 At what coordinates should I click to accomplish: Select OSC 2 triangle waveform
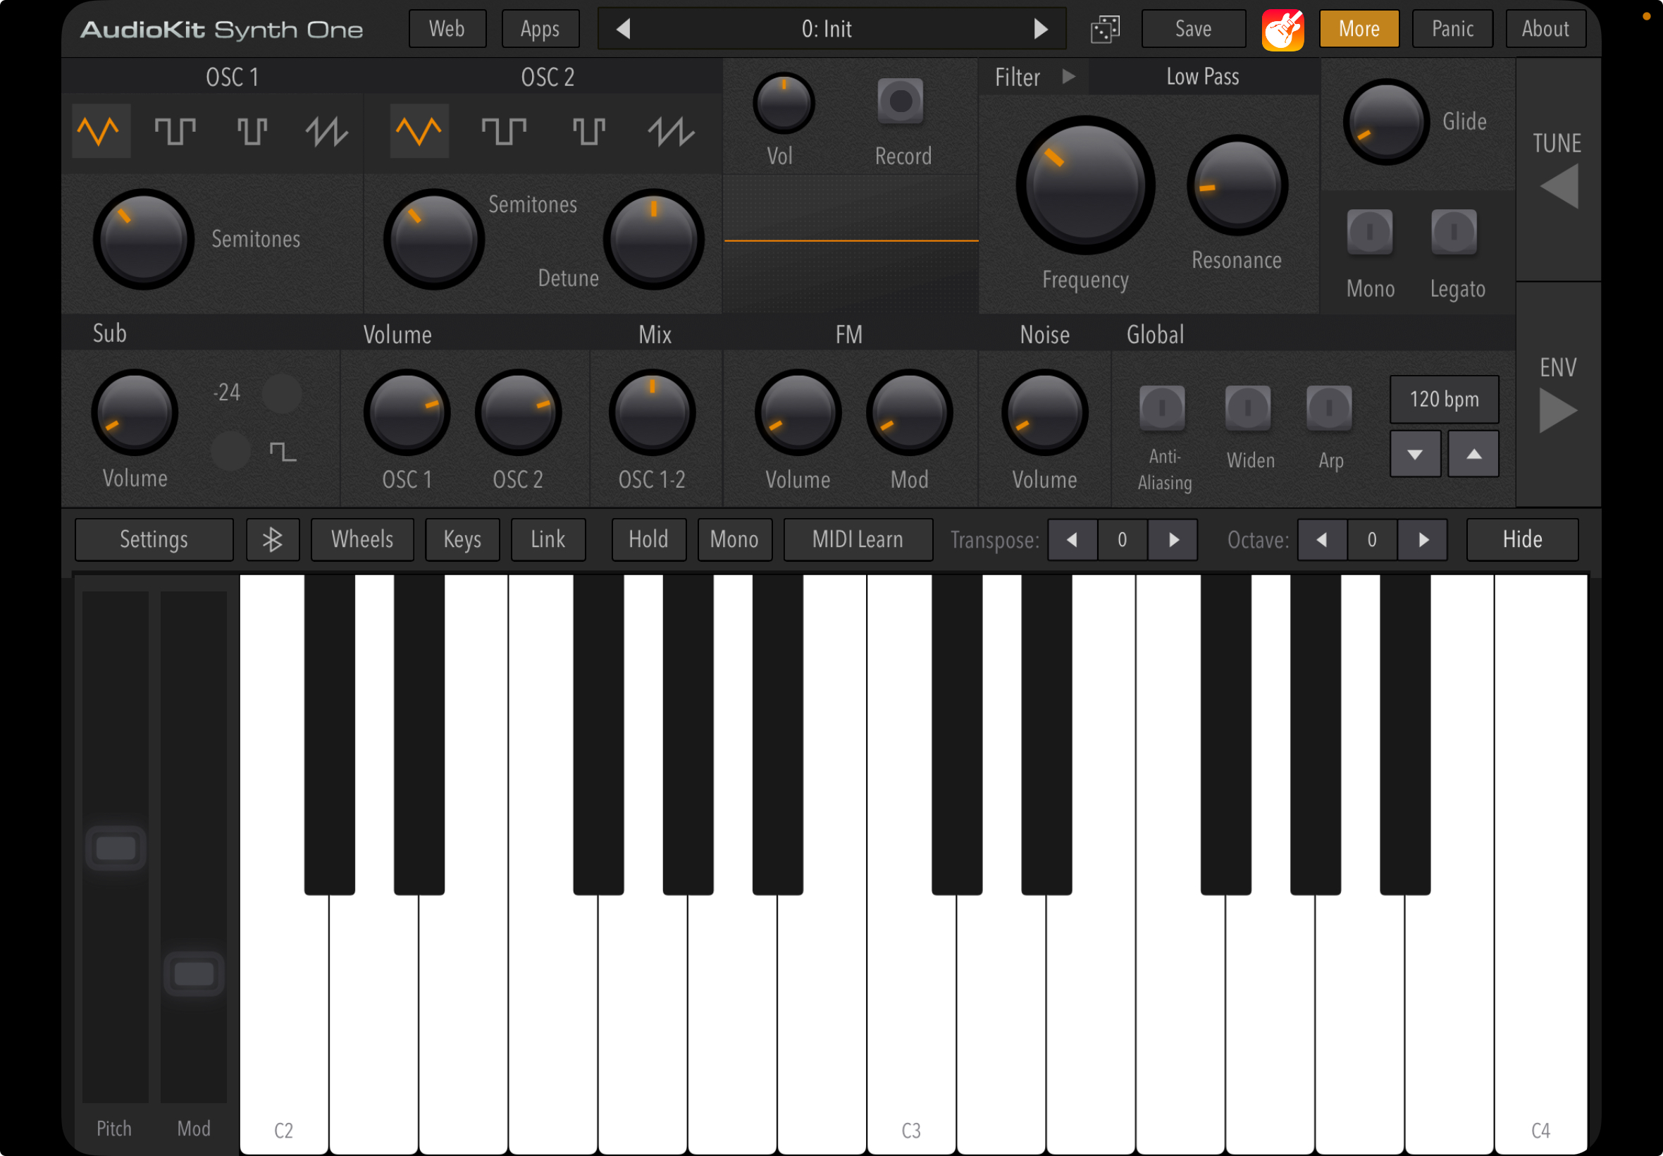[419, 131]
